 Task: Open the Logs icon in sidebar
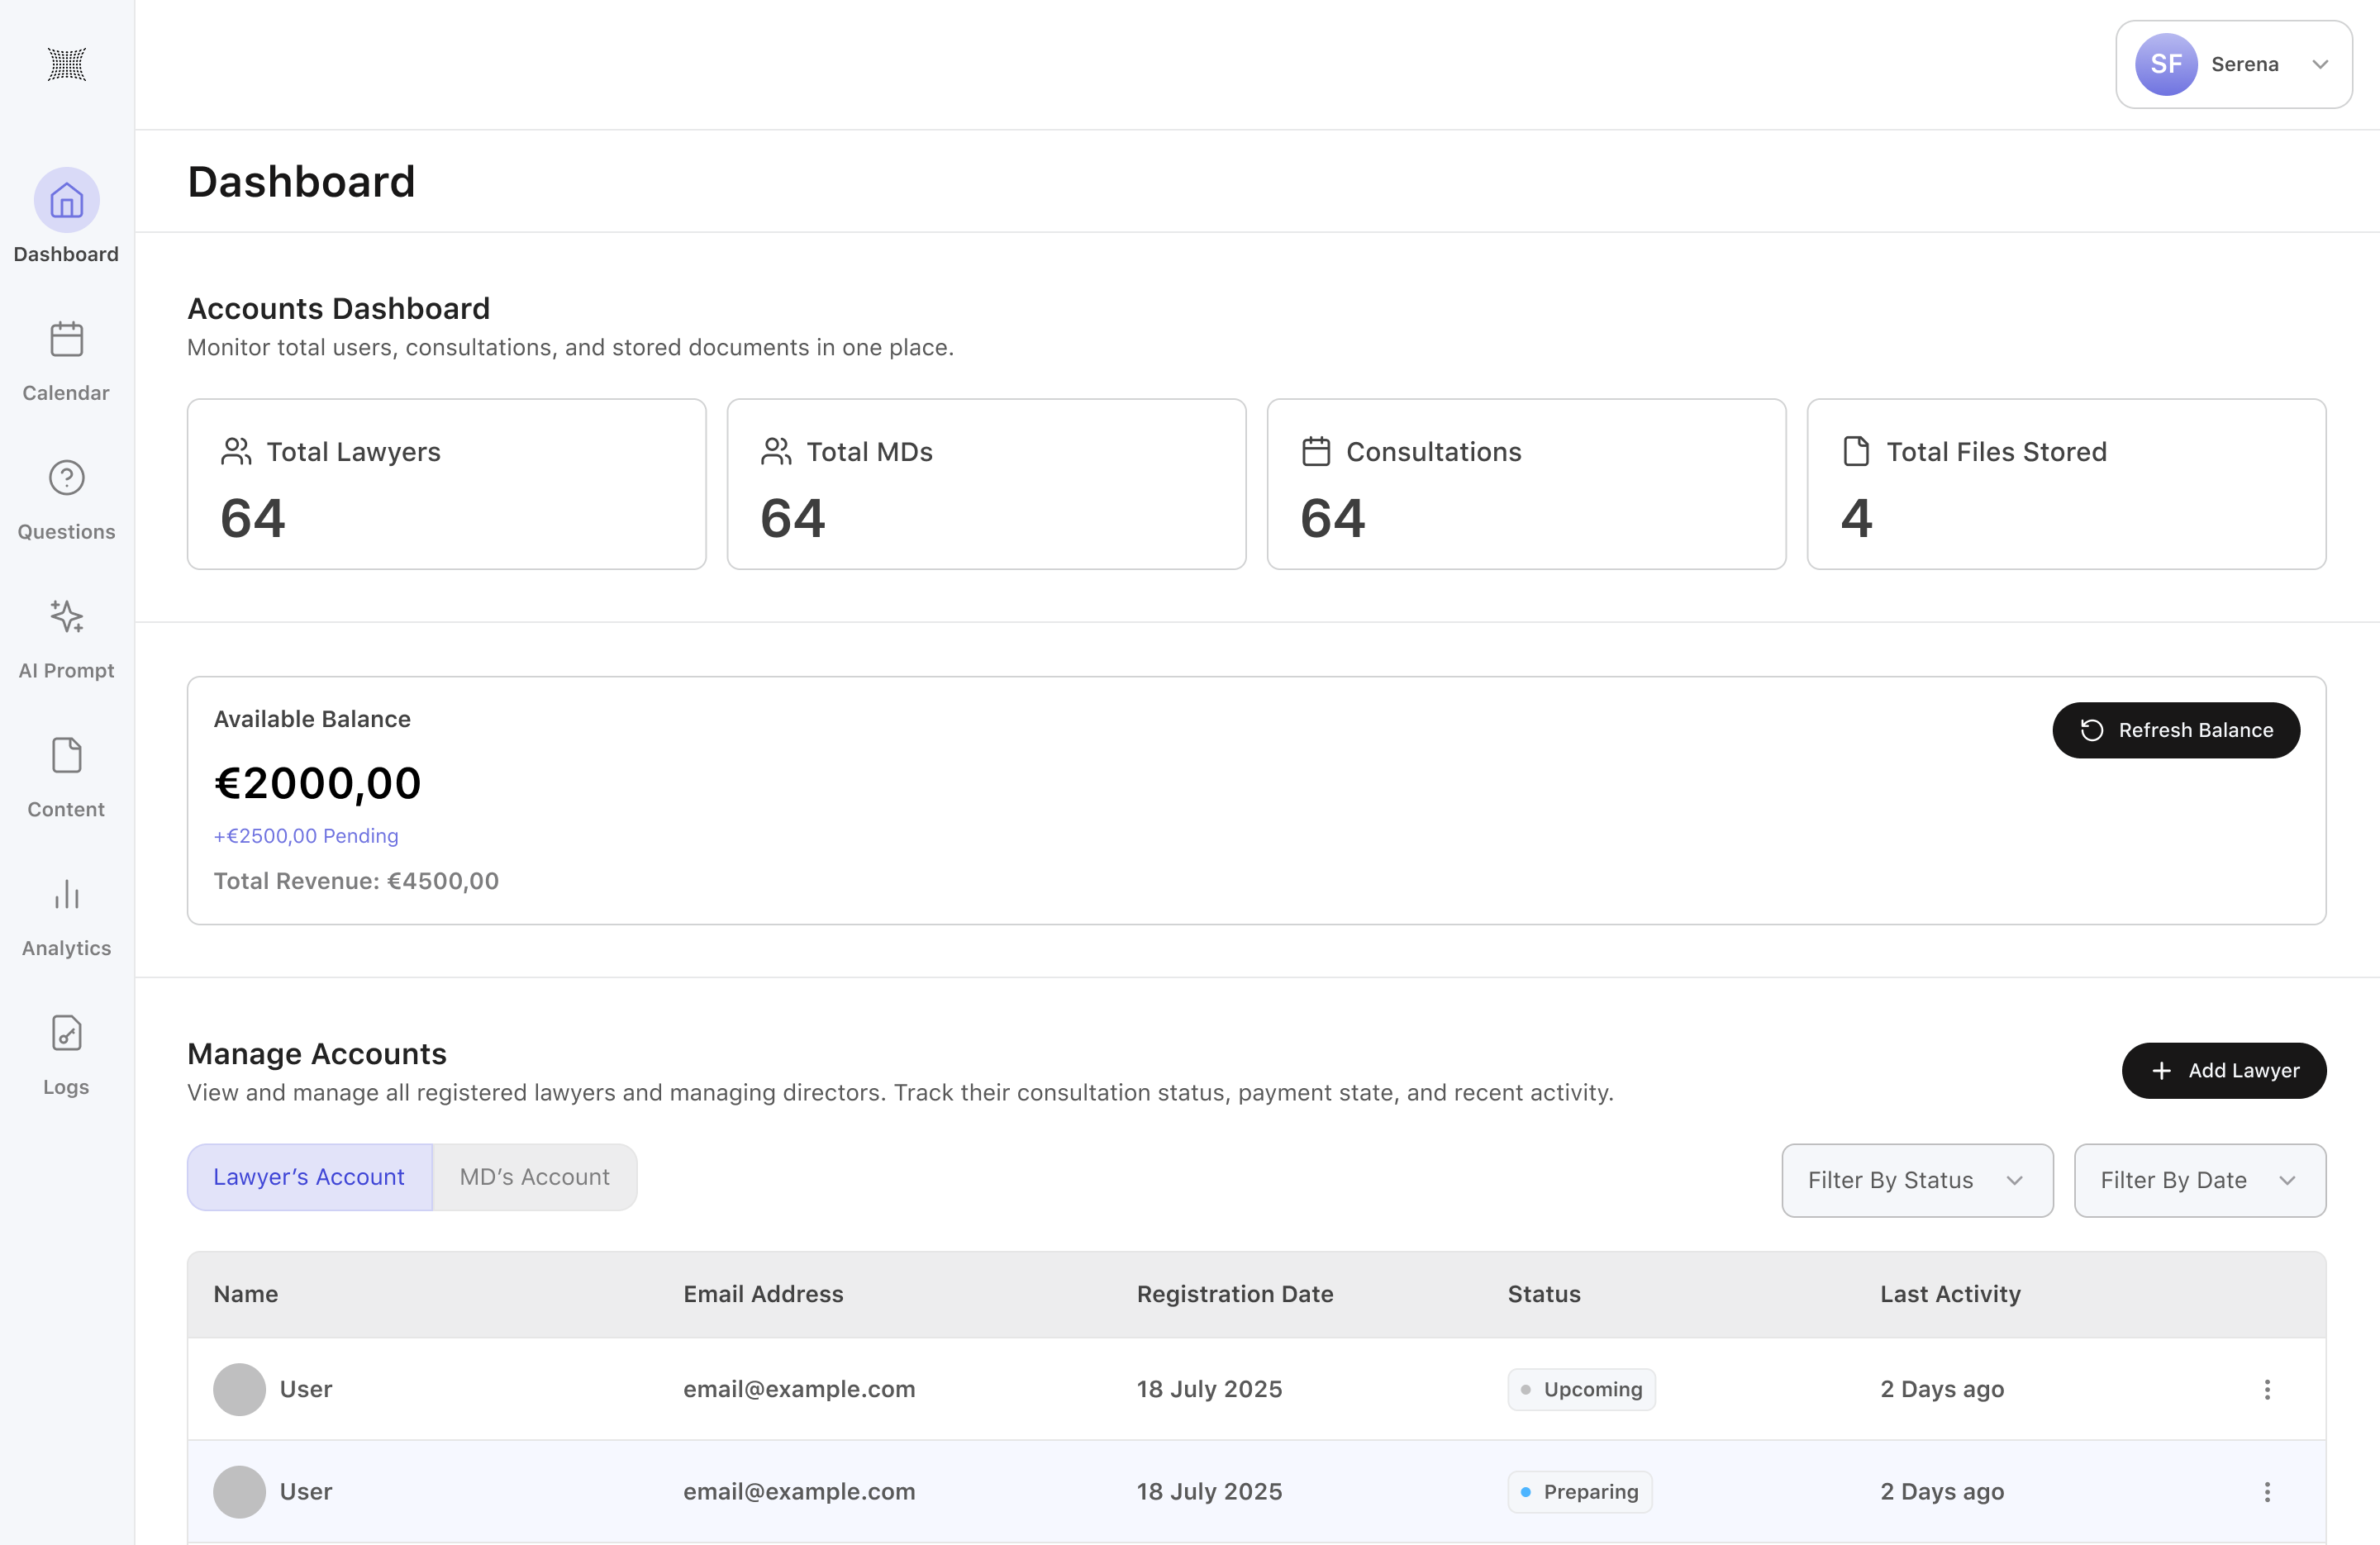pos(66,1033)
